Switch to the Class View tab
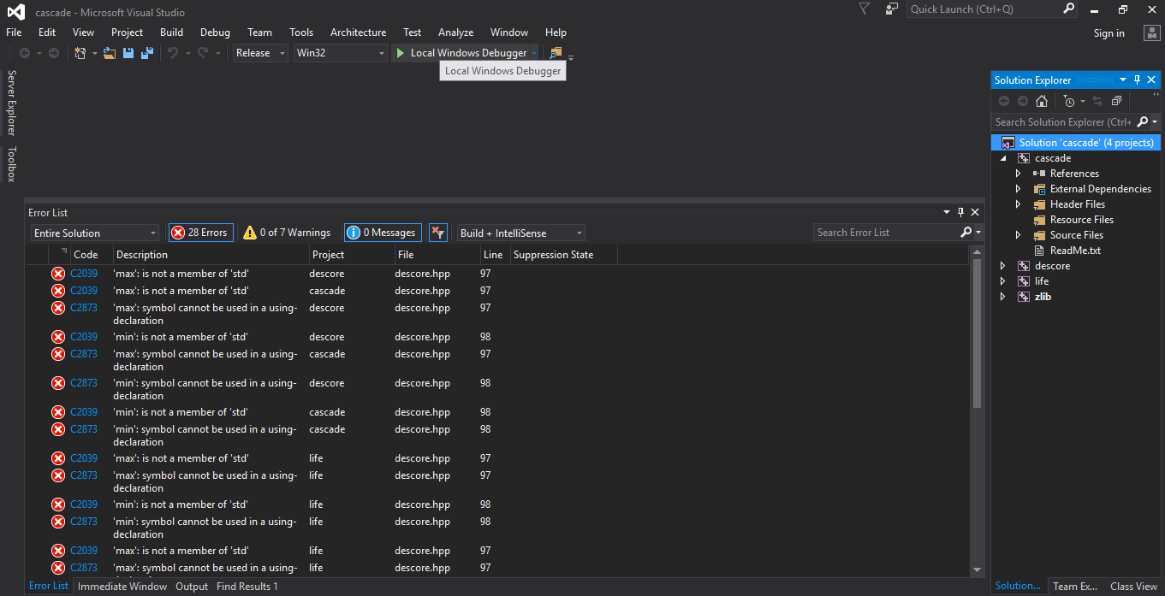Viewport: 1165px width, 596px height. point(1133,587)
